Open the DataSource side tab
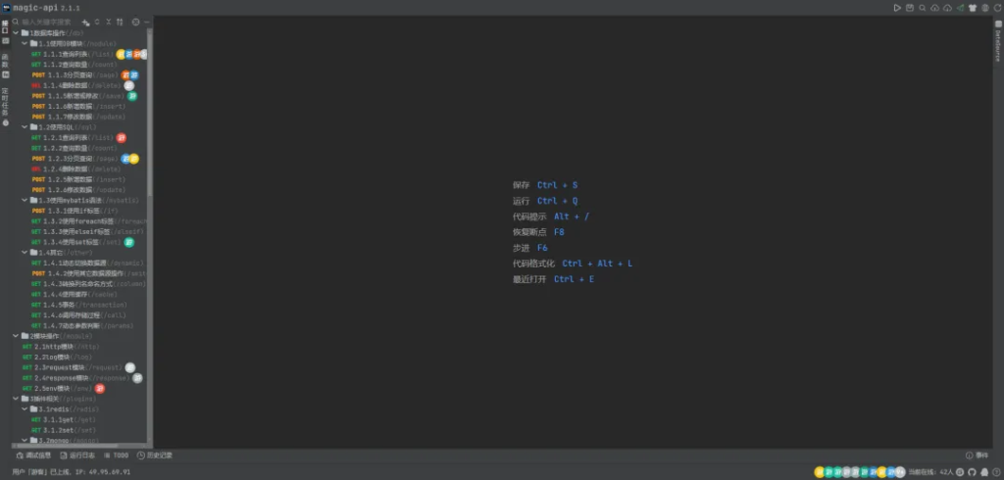This screenshot has height=480, width=1004. coord(997,43)
